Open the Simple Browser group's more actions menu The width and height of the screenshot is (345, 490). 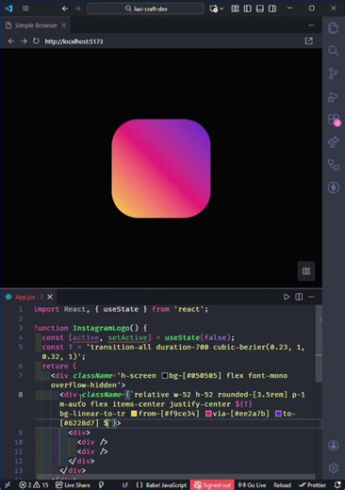click(x=311, y=25)
